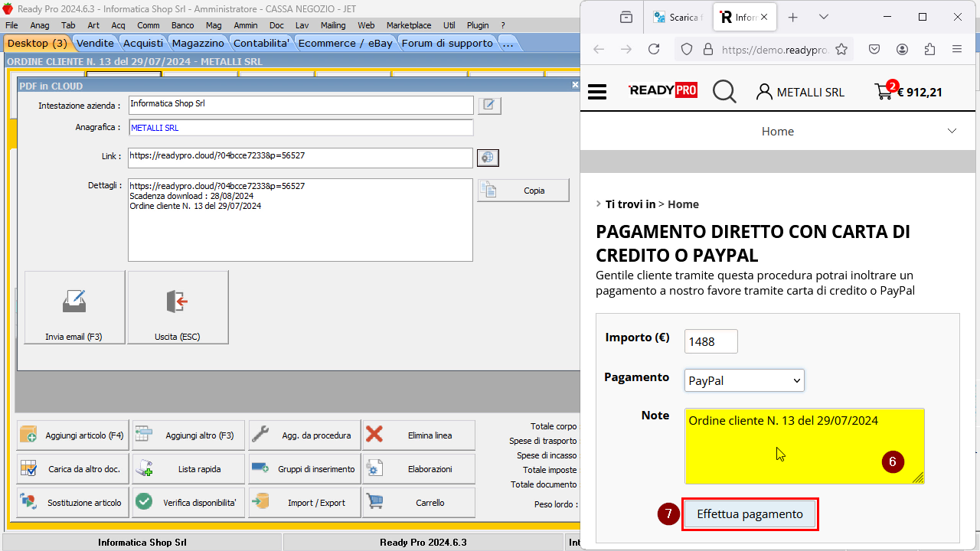Click Aggiungi articolo (F4) button
This screenshot has width=980, height=551.
click(73, 435)
